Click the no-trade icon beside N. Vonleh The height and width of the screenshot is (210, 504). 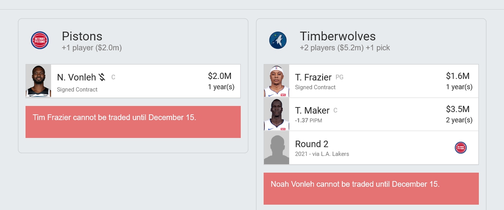coord(102,77)
